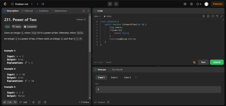Select Case 2 test case
Image resolution: width=226 pixels, height=106 pixels.
tap(114, 77)
